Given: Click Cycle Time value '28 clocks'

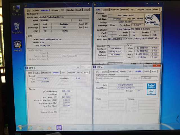Looking at the screenshot, I should pyautogui.click(x=66, y=106).
